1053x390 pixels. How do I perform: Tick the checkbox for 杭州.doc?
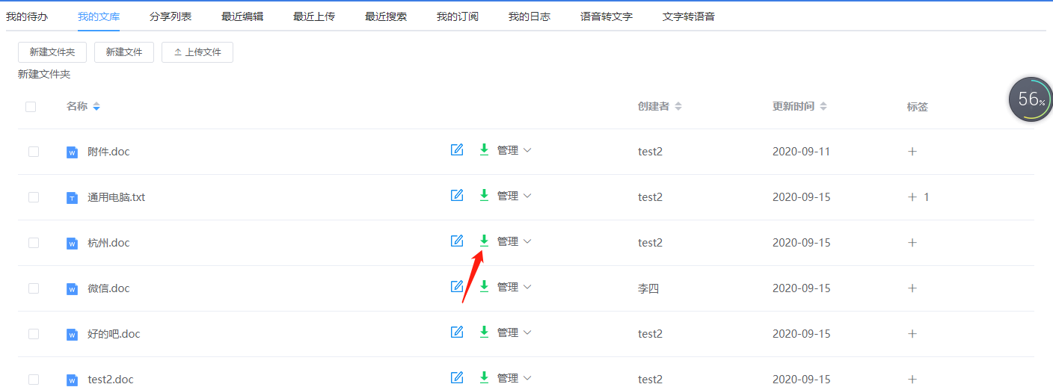point(34,243)
